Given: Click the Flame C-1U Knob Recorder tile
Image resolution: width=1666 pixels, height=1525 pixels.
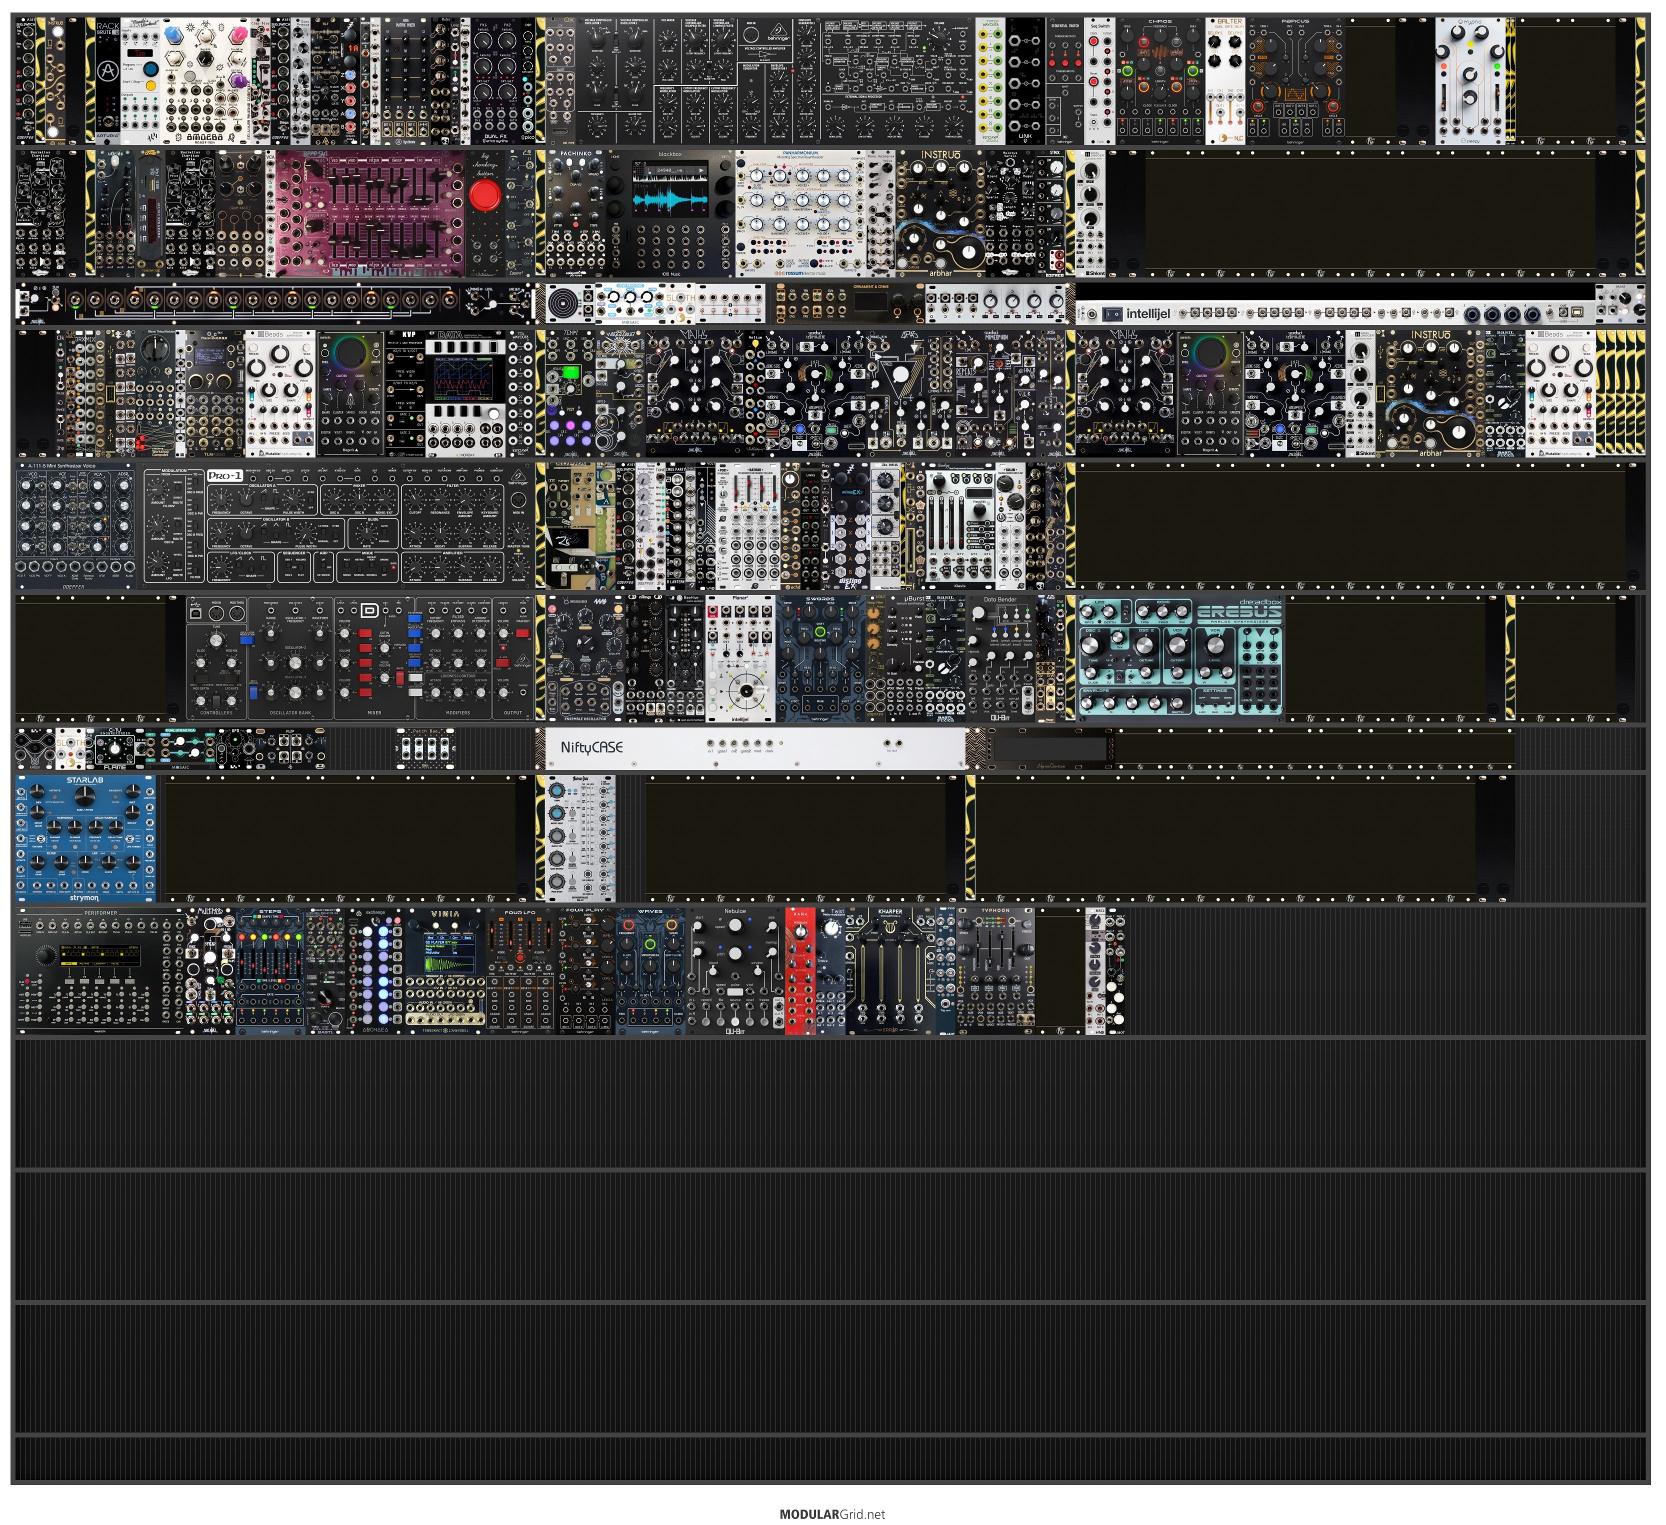Looking at the screenshot, I should 115,749.
